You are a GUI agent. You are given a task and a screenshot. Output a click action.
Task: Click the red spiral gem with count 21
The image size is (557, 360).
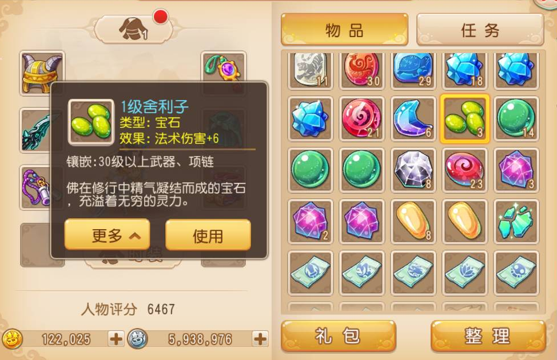pyautogui.click(x=361, y=119)
